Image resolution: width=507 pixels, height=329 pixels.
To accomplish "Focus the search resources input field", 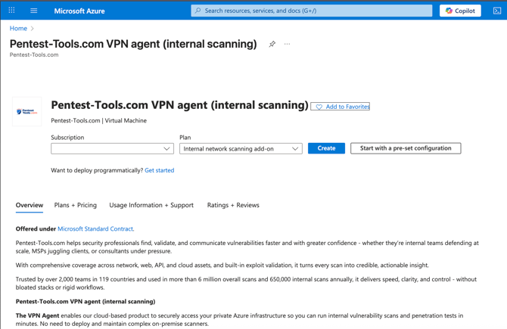I will tap(316, 11).
